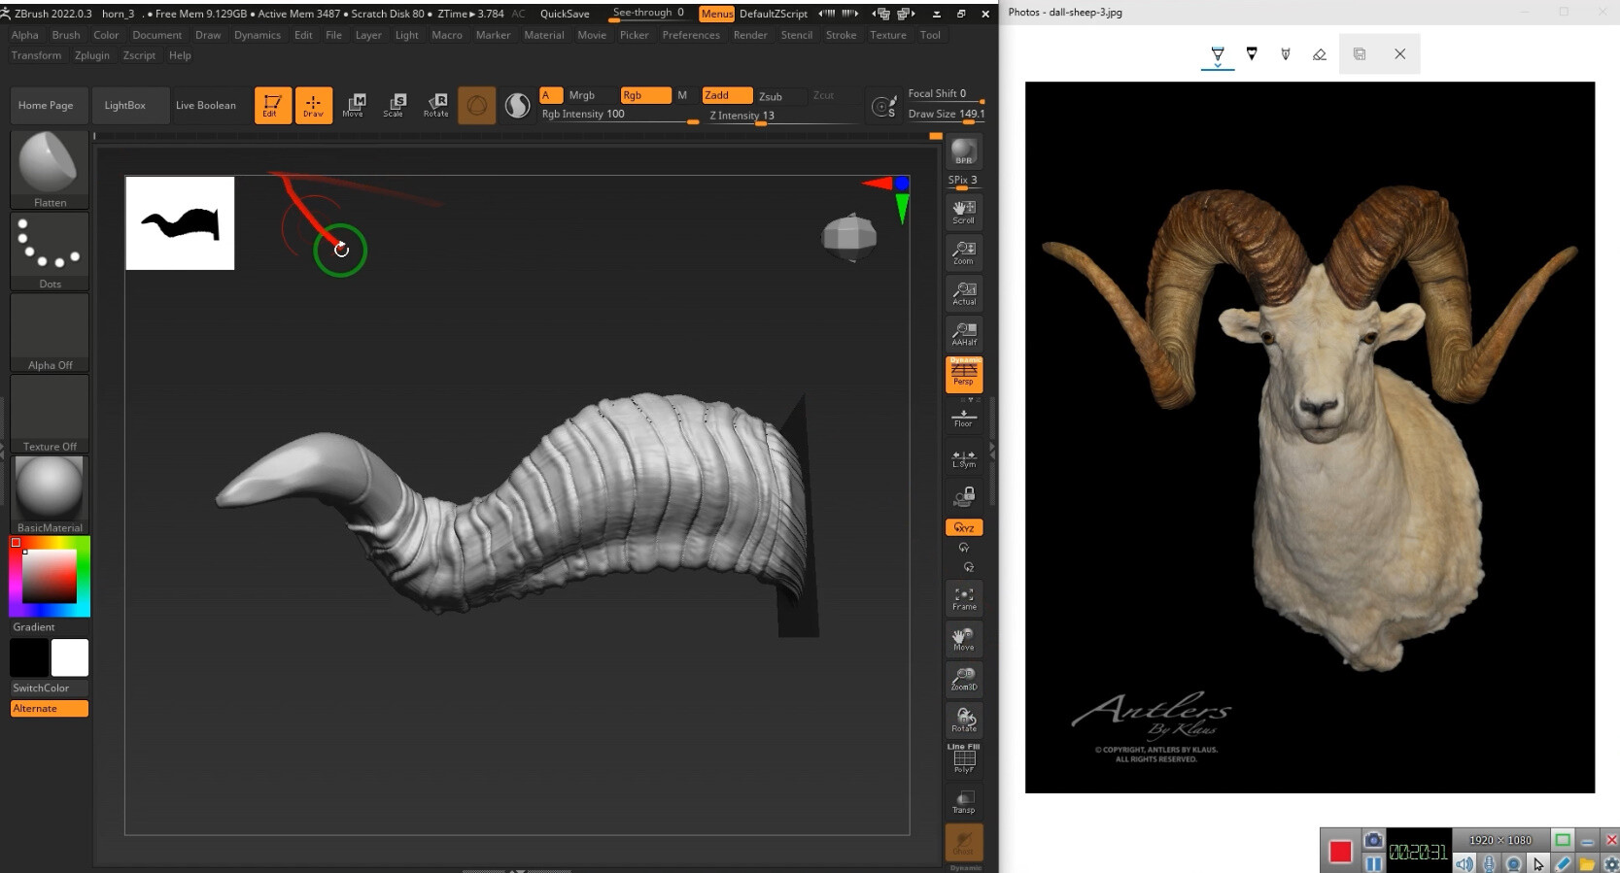Adjust the Draw Size slider
Image resolution: width=1620 pixels, height=873 pixels.
point(946,115)
